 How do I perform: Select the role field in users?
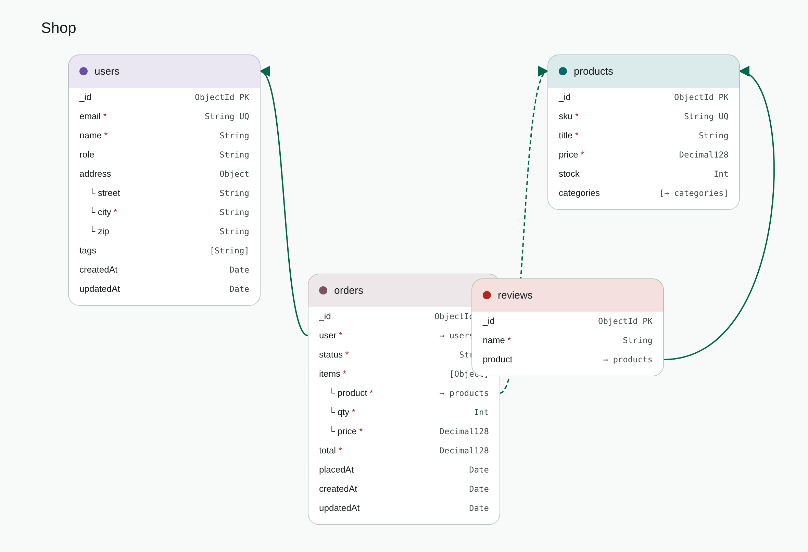pos(164,154)
